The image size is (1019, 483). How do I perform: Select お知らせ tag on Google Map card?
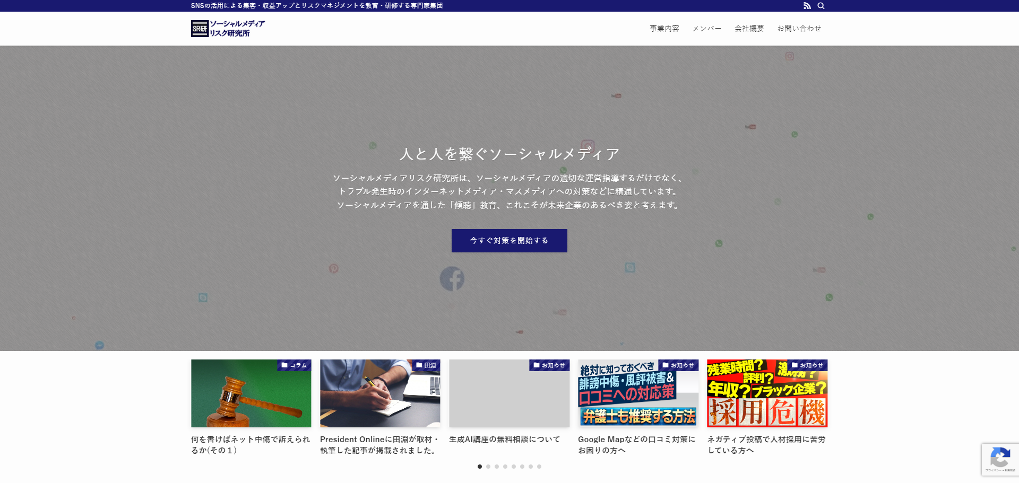pos(678,365)
